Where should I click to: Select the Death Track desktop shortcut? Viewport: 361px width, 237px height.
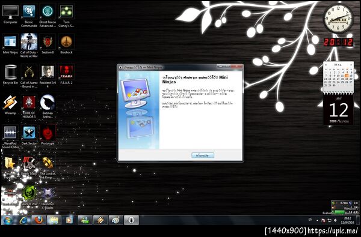coord(29,166)
